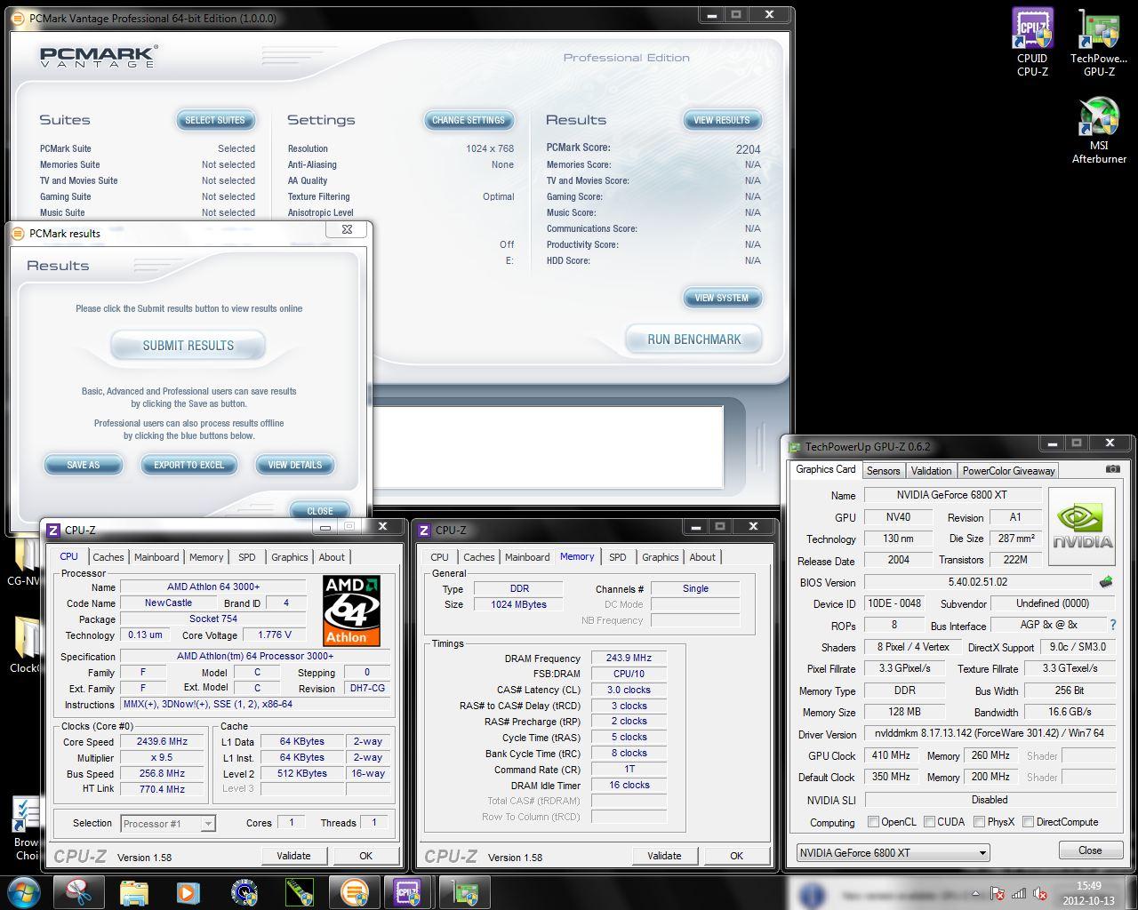Click the Action Center flag tray icon
Image resolution: width=1138 pixels, height=910 pixels.
click(998, 893)
